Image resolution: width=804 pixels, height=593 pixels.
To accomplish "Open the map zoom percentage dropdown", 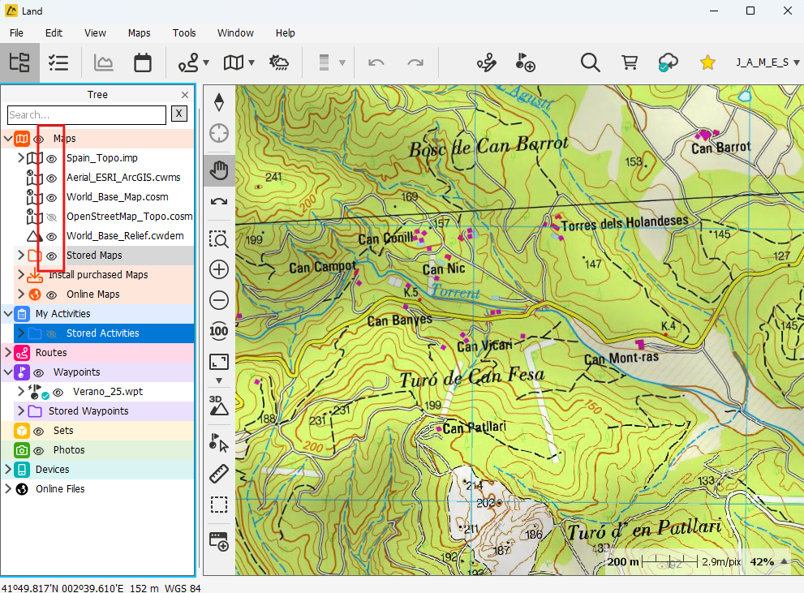I will [x=784, y=561].
